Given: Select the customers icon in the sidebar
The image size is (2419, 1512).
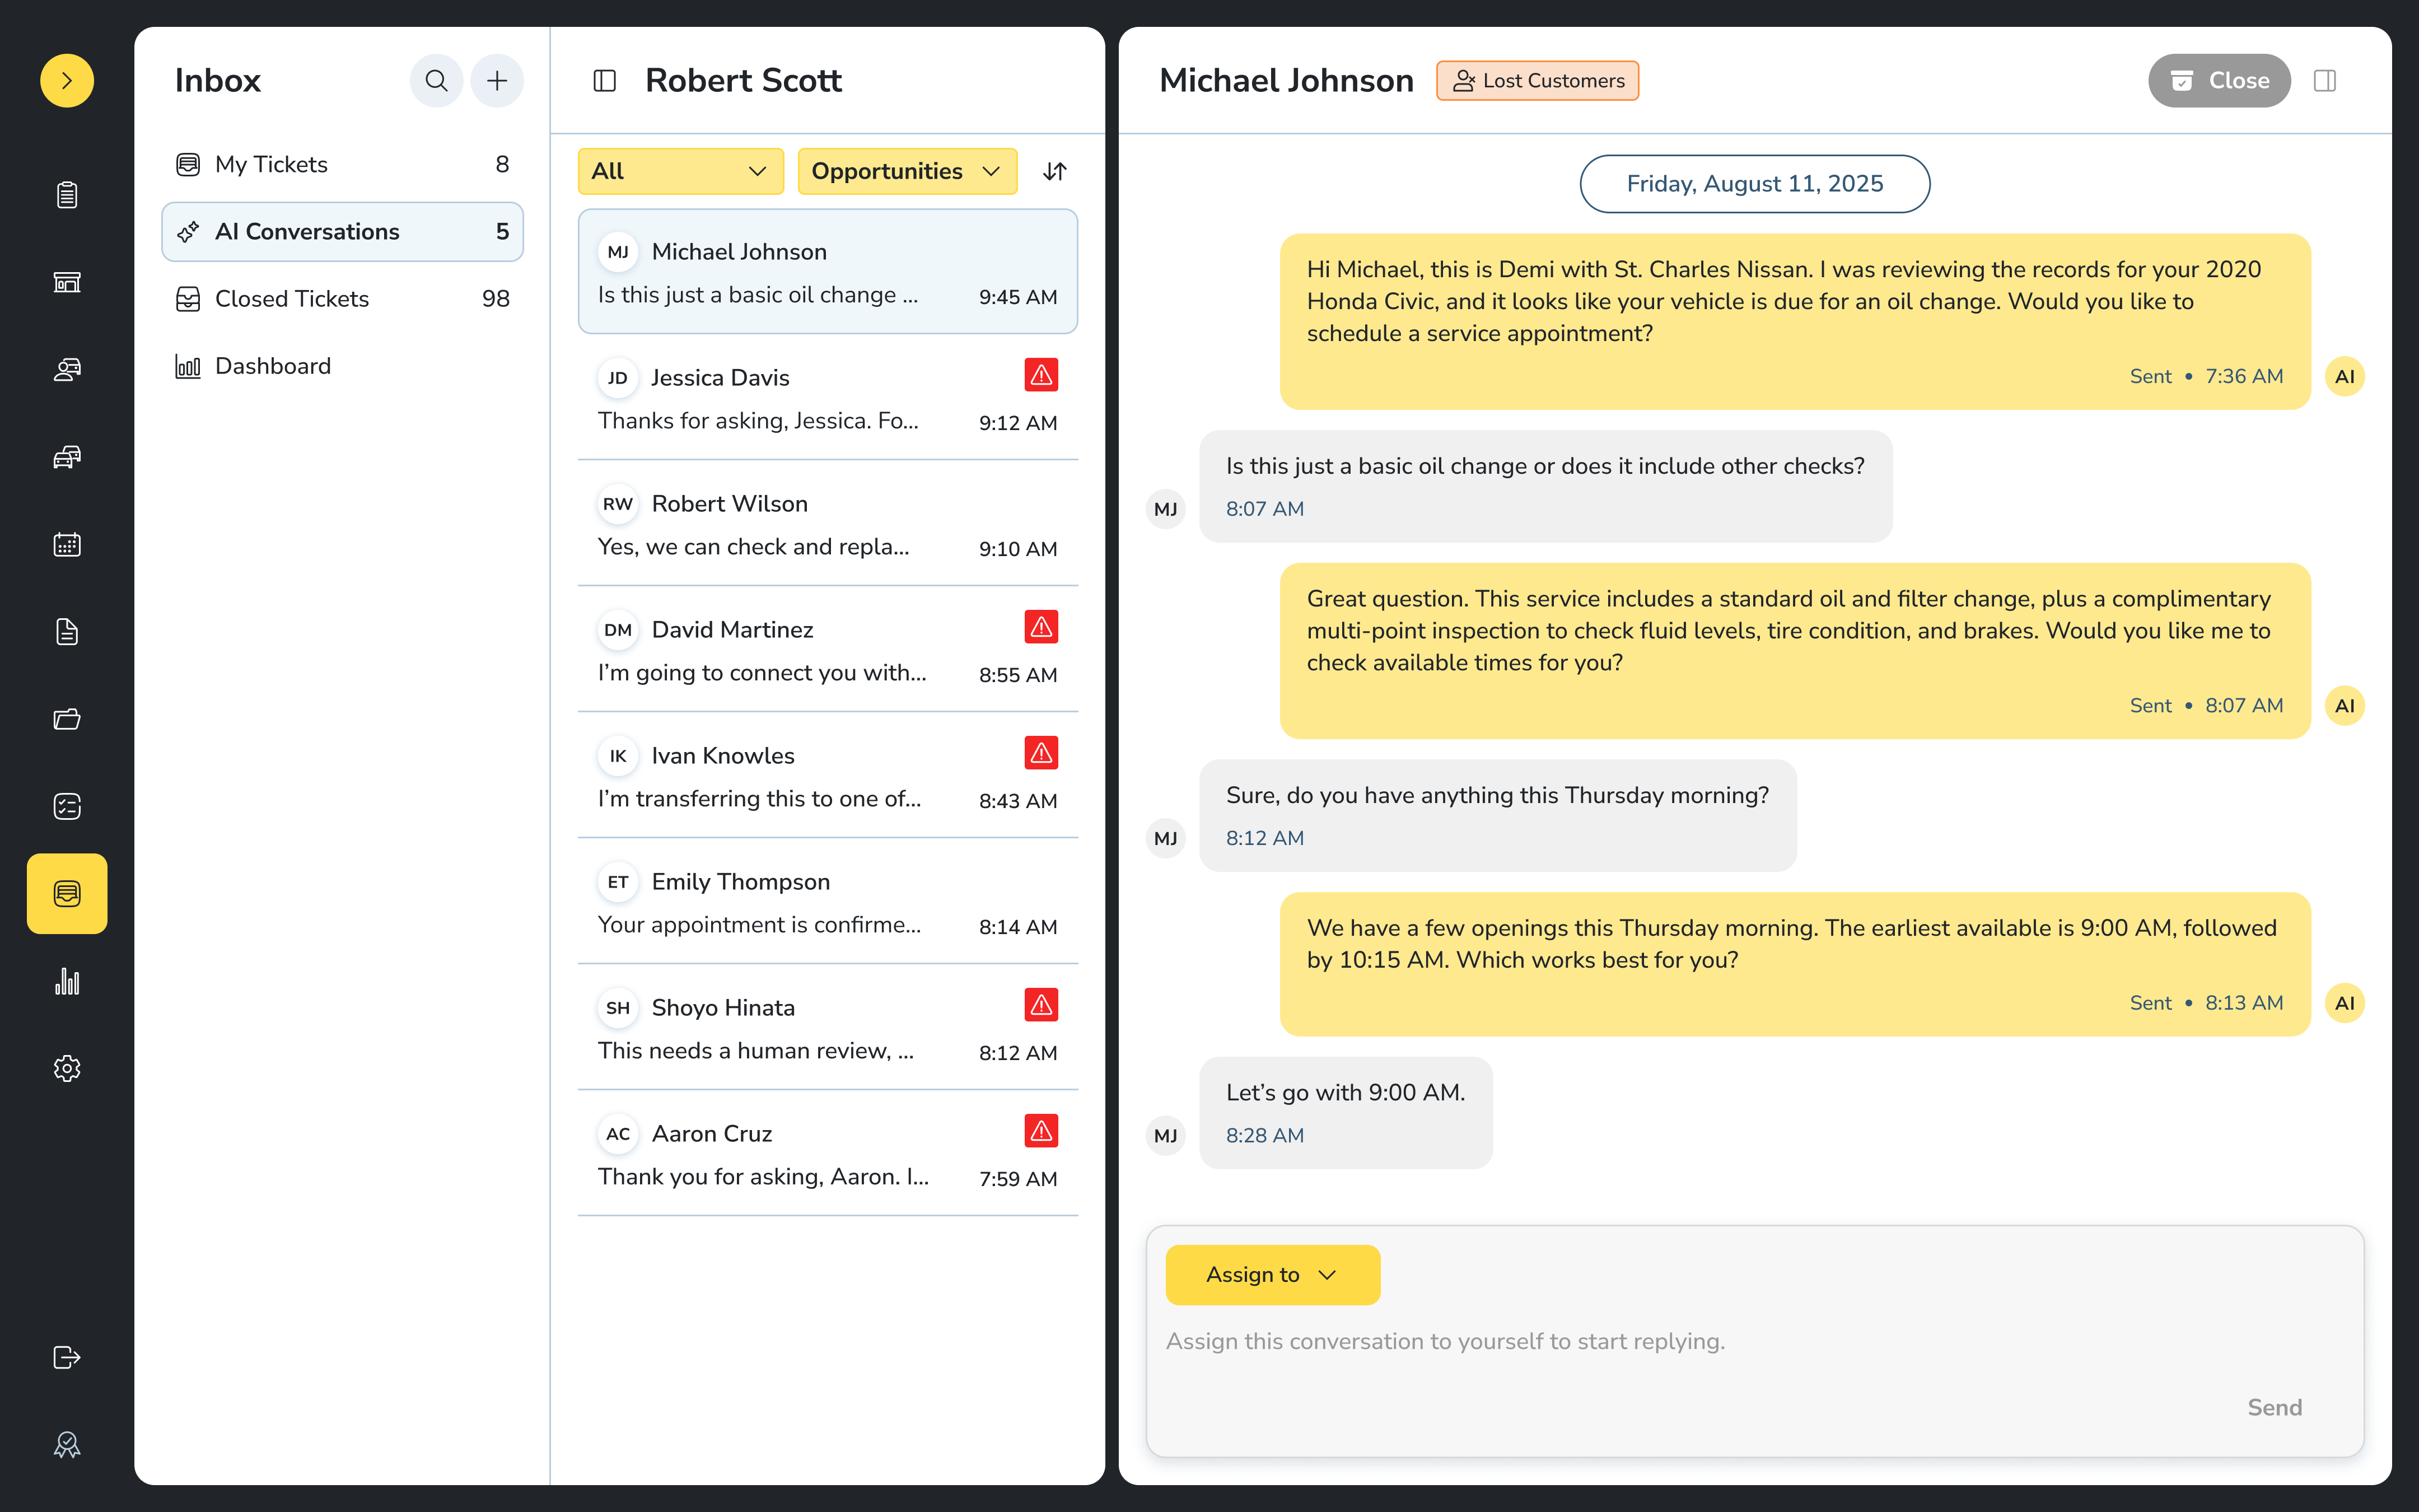Looking at the screenshot, I should click(x=67, y=369).
